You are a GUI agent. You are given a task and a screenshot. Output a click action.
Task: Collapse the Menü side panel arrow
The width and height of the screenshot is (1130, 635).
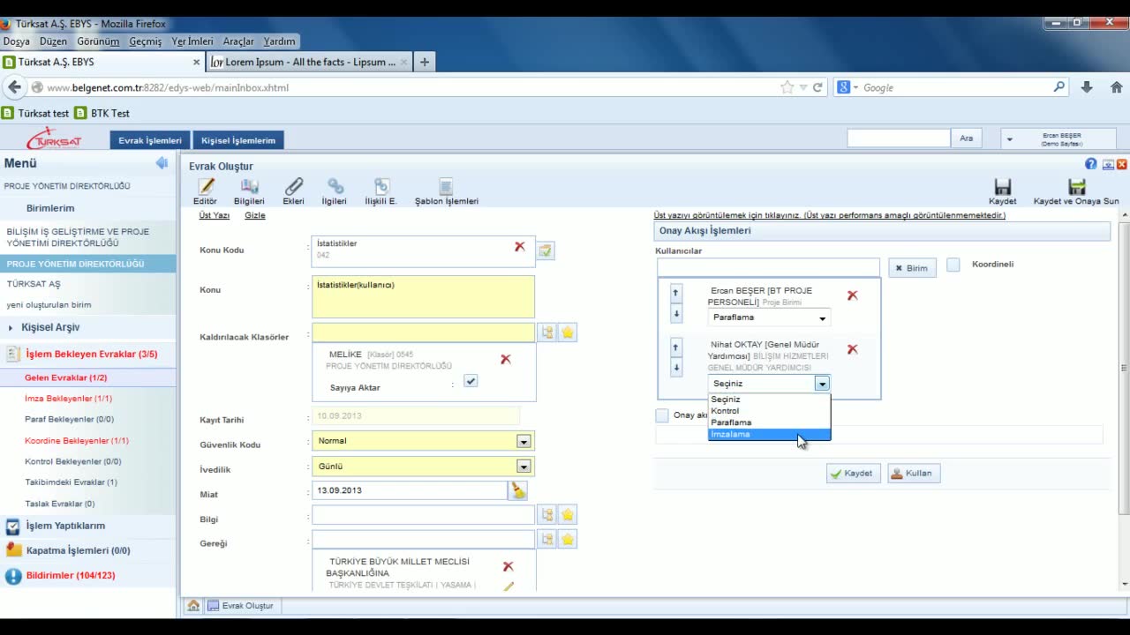tap(162, 163)
